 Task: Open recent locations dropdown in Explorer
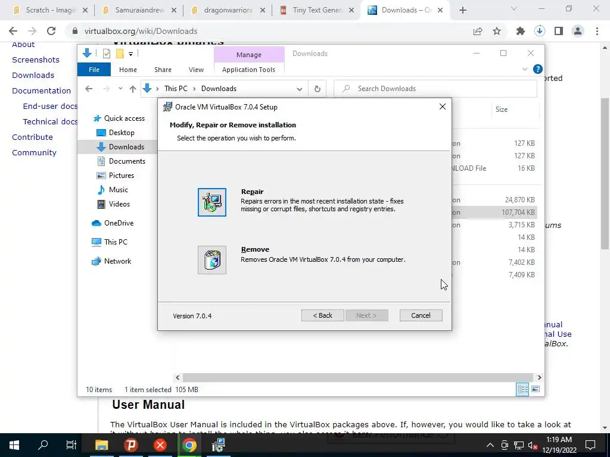[120, 89]
